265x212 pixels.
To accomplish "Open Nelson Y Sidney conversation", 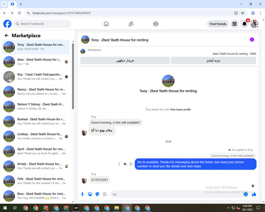I will click(x=36, y=107).
